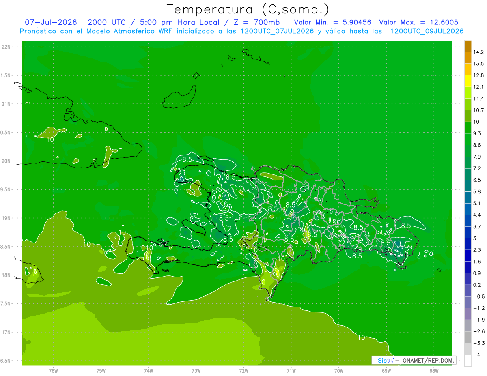
Task: Pick the dark orange swatch above 14.2
Action: click(x=468, y=46)
